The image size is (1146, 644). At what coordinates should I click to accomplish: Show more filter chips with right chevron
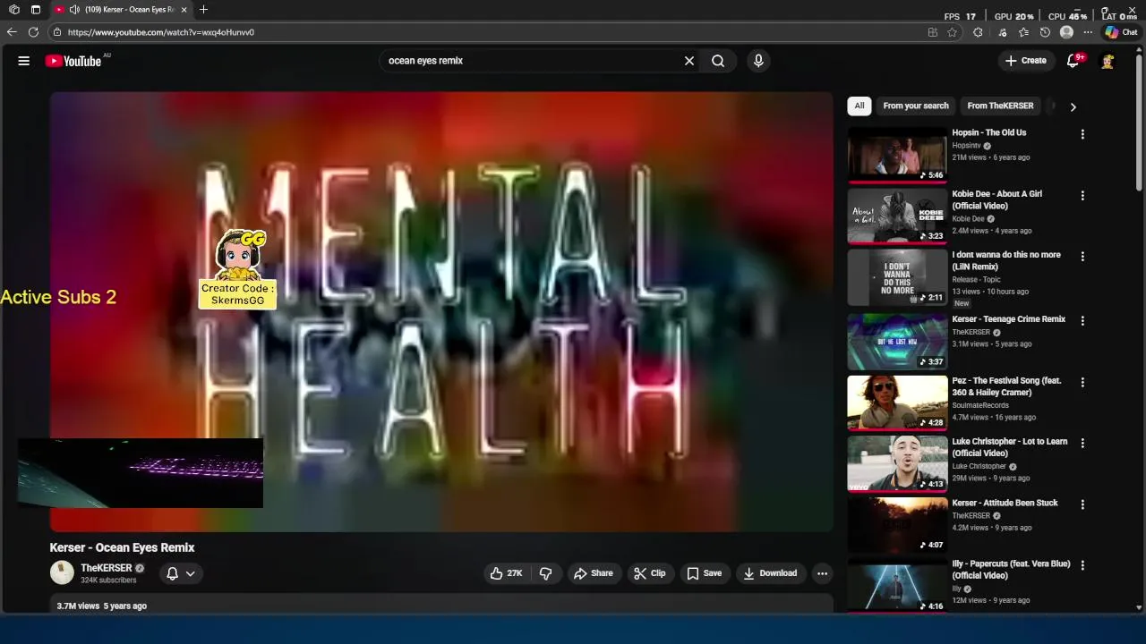click(x=1073, y=106)
